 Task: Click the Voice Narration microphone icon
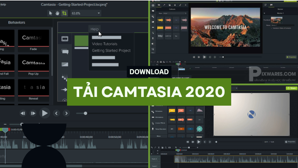pos(153,129)
